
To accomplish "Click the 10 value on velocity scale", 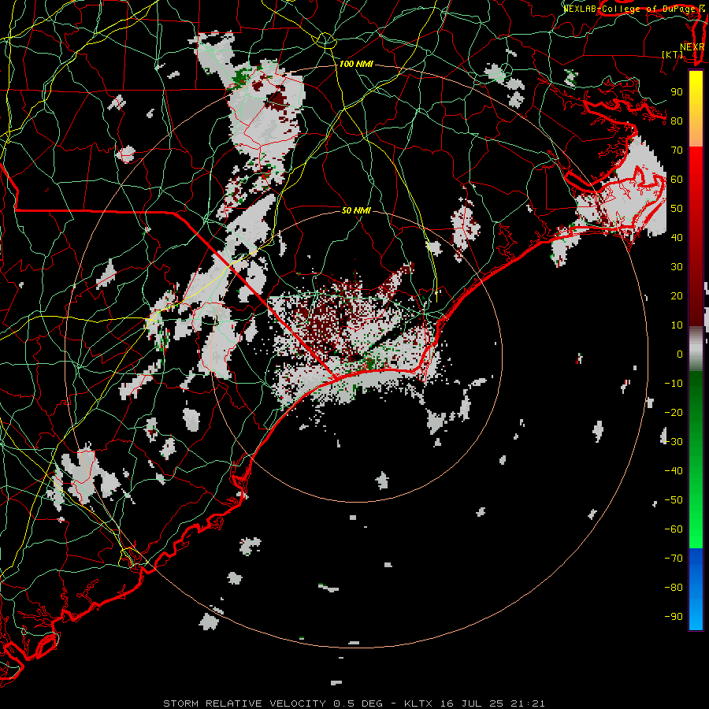I will pos(677,325).
